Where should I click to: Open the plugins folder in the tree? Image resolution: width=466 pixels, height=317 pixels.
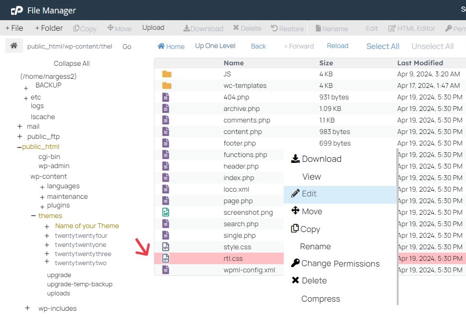click(58, 206)
